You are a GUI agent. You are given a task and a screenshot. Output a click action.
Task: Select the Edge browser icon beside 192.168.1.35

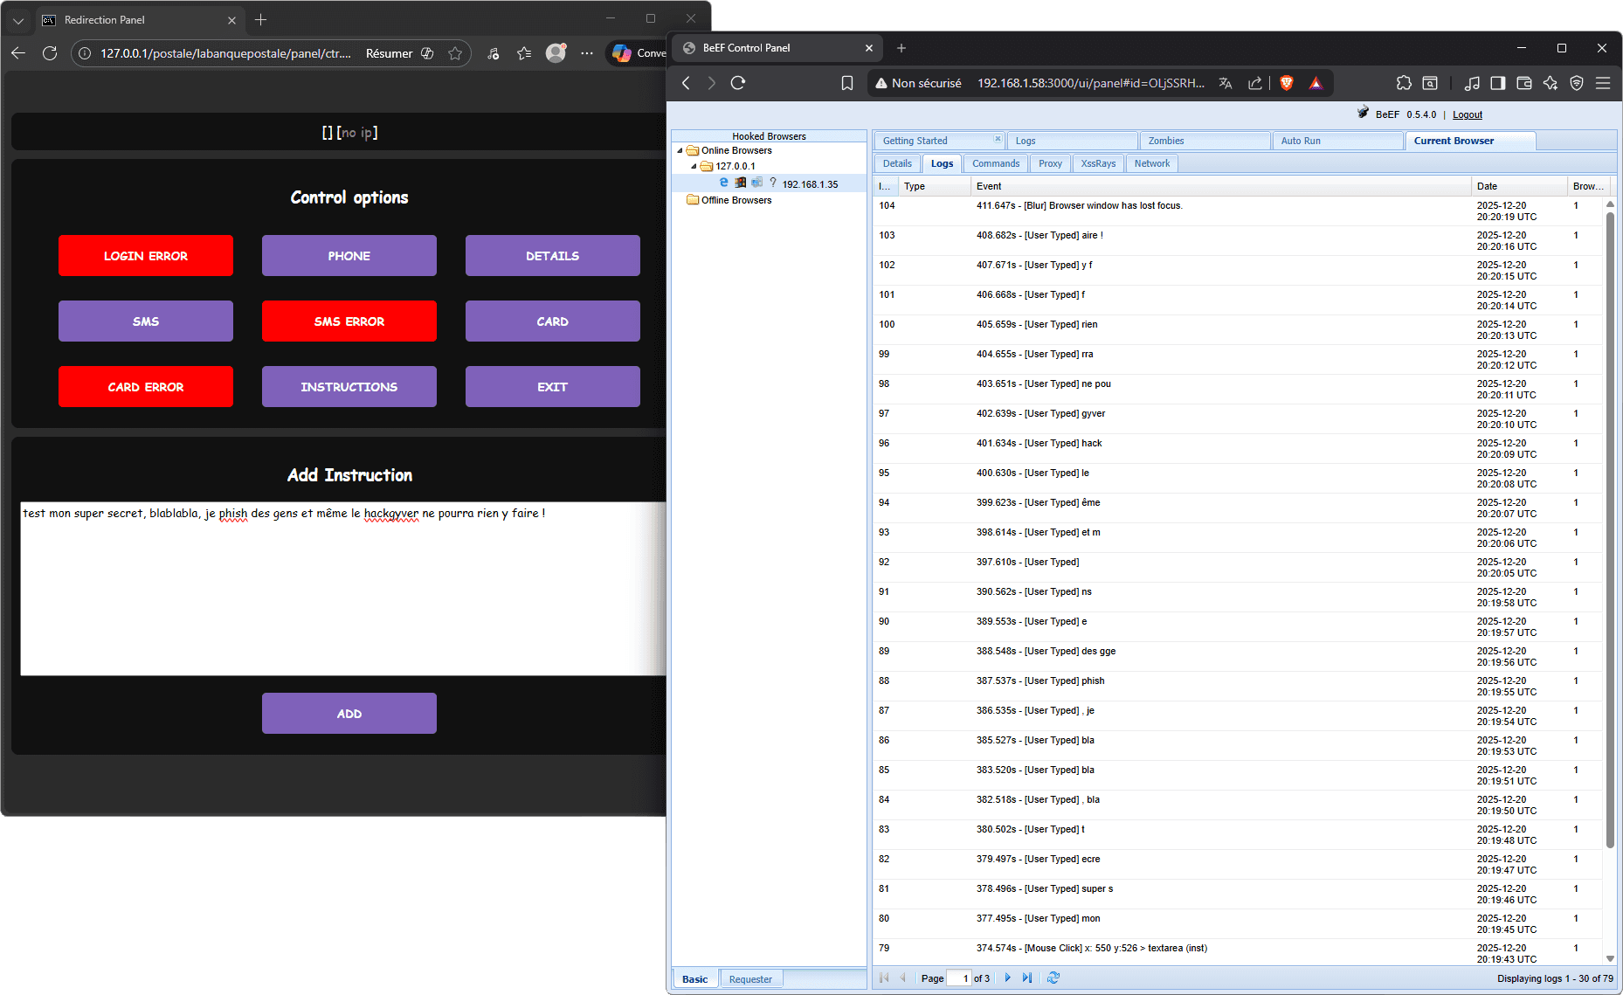pyautogui.click(x=723, y=183)
